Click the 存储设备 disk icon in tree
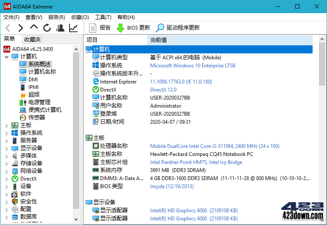This screenshot has width=327, height=225. coord(15,163)
